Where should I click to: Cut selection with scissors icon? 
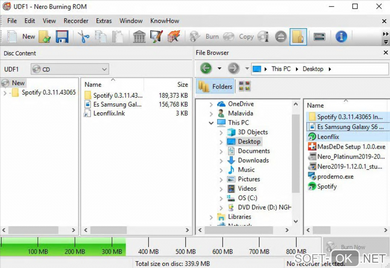click(84, 37)
